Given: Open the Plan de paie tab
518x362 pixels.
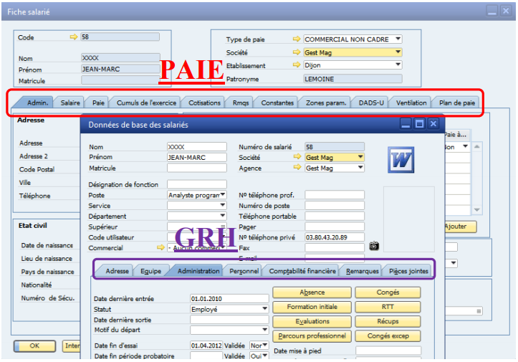Looking at the screenshot, I should coord(457,103).
